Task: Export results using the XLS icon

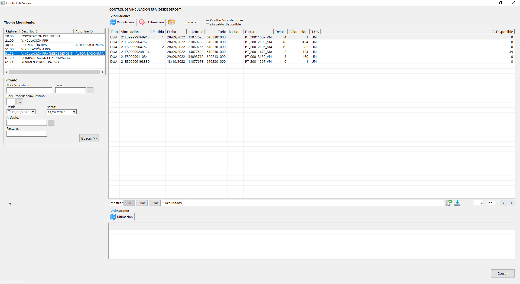Action: tap(448, 203)
